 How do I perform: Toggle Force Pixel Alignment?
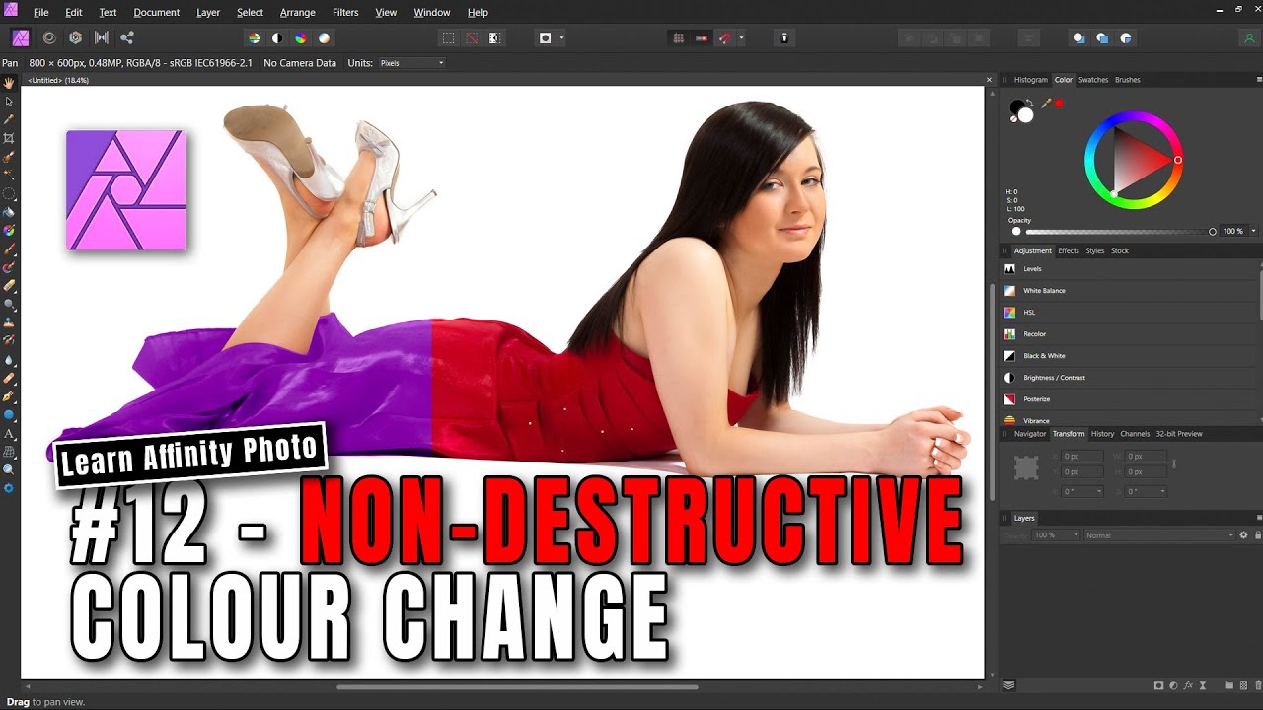678,38
